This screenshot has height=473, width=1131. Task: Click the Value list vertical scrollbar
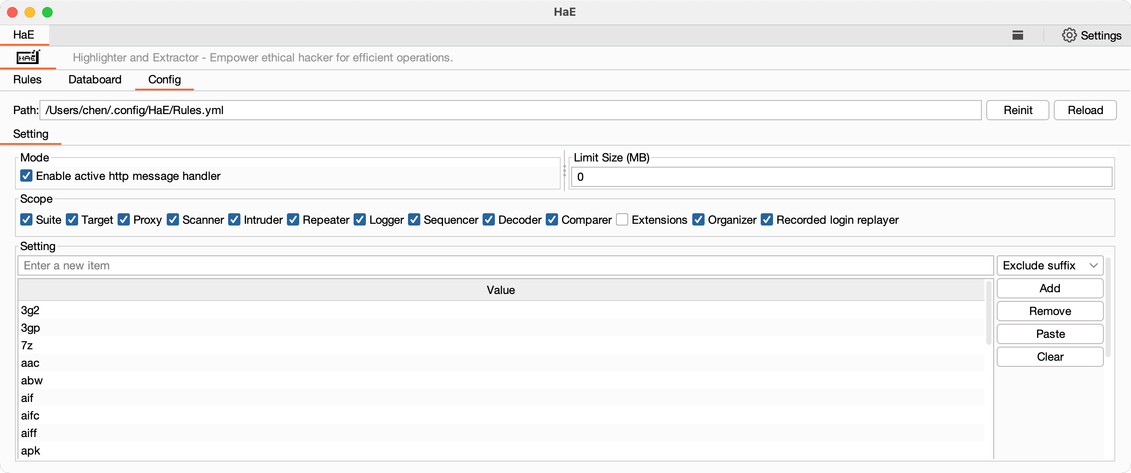pos(988,313)
